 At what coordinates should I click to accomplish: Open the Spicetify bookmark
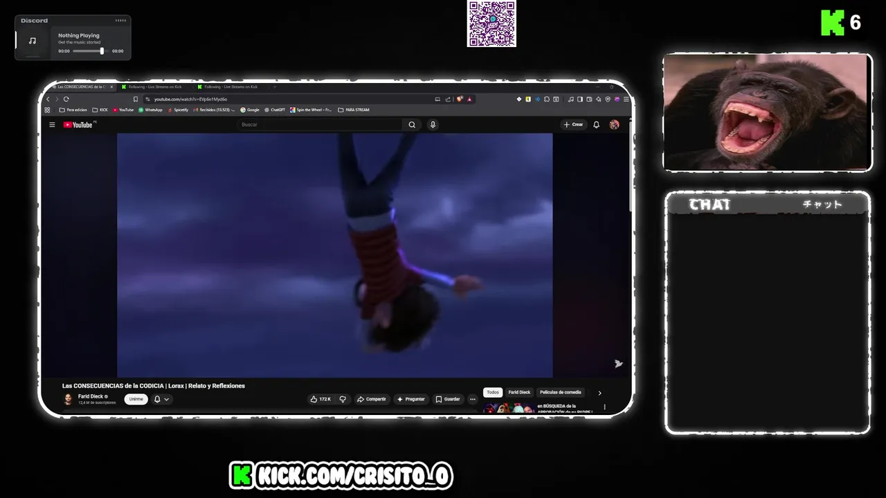point(177,110)
